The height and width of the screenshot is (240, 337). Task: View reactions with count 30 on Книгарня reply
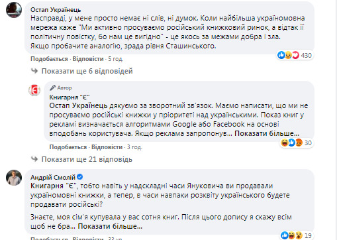296,143
